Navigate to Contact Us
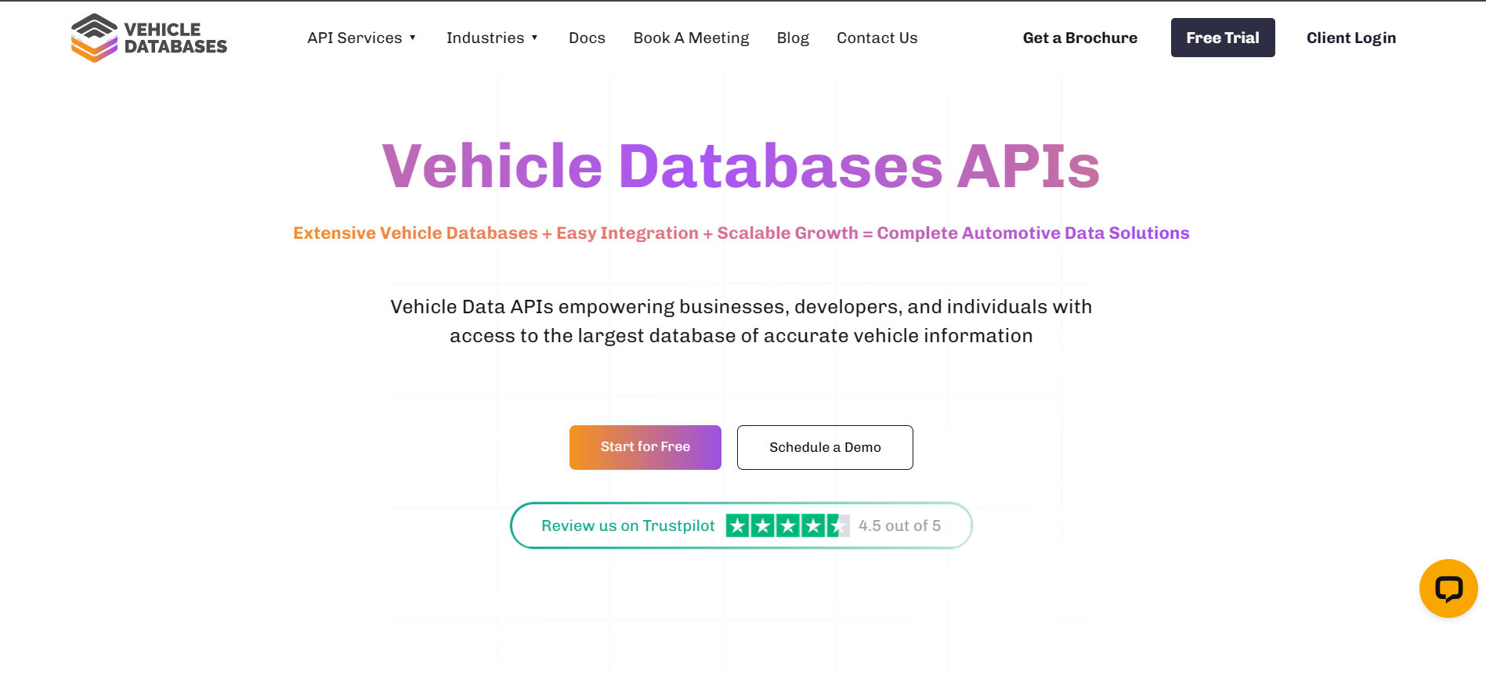 tap(877, 38)
